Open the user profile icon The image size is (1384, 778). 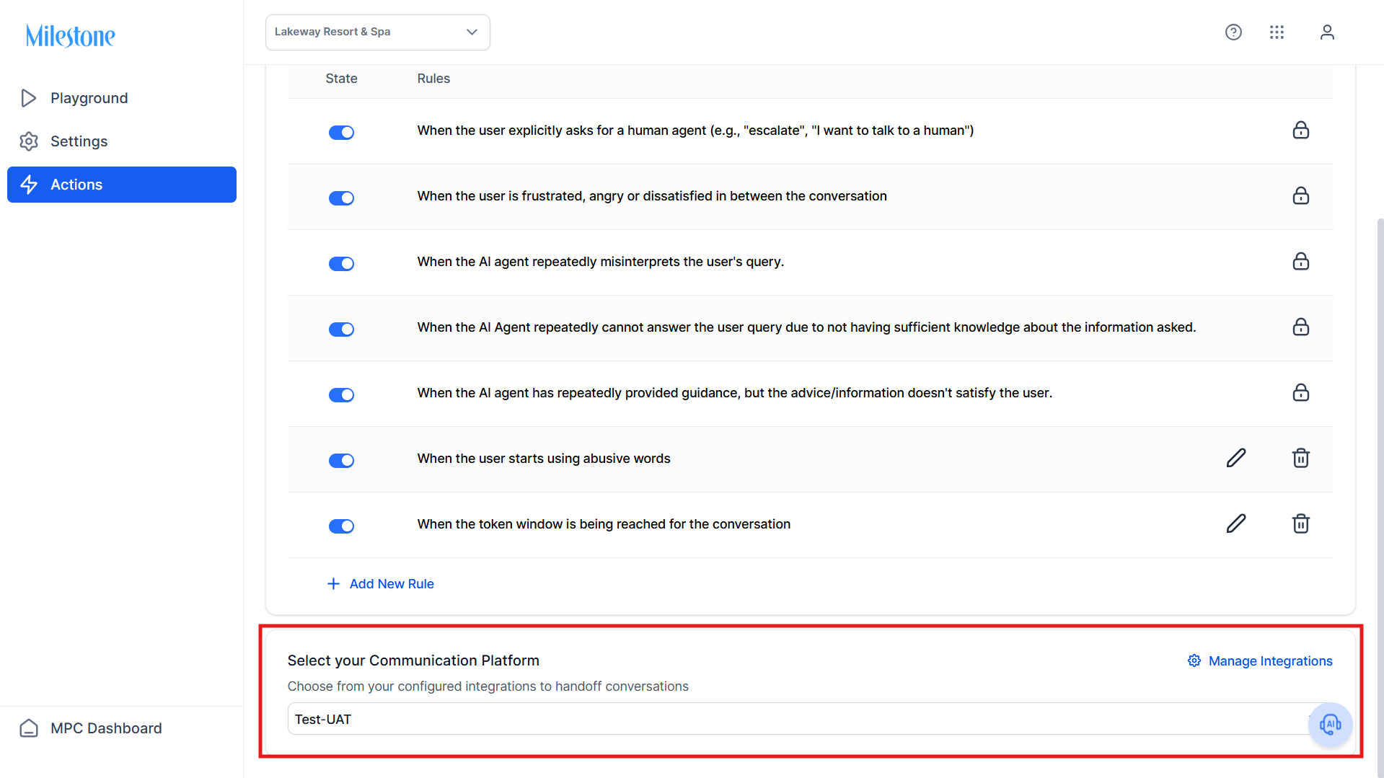[1327, 32]
